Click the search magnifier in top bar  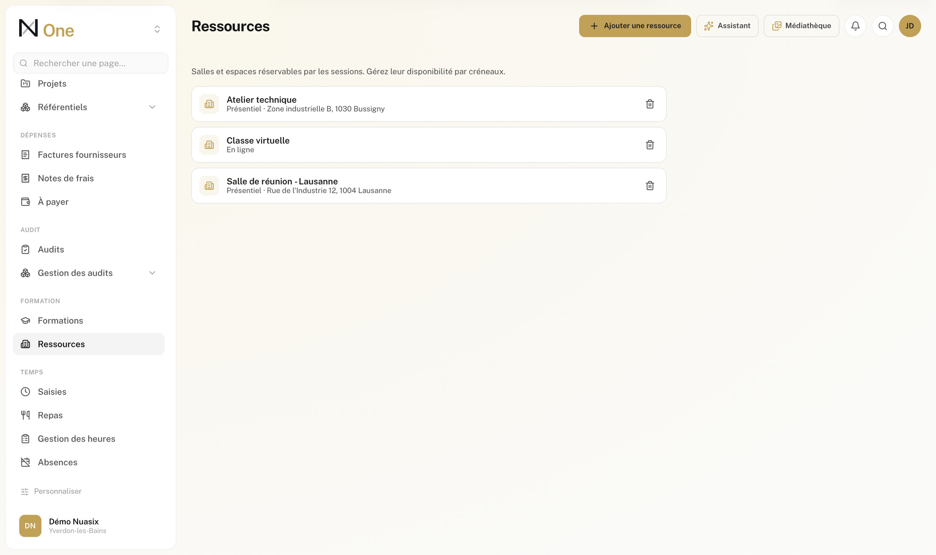tap(883, 26)
